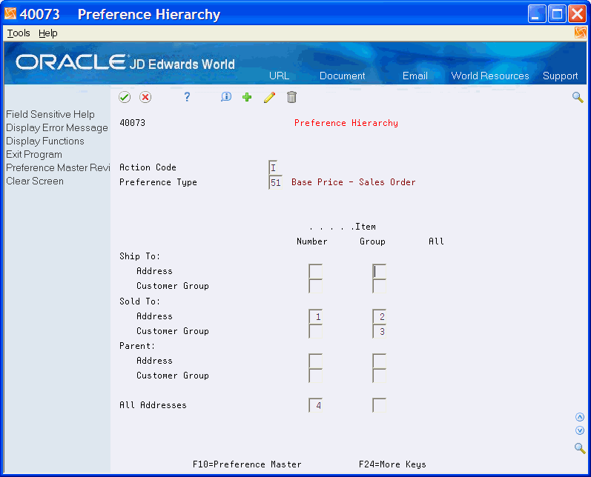This screenshot has width=591, height=477.
Task: Select Field Sensitive Help in sidebar
Action: pos(50,114)
